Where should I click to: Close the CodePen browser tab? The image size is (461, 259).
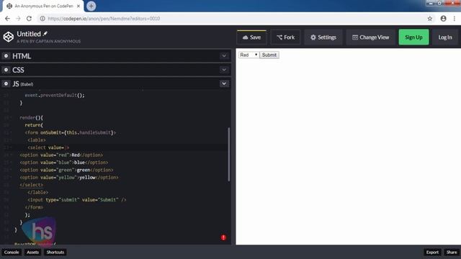(x=79, y=6)
